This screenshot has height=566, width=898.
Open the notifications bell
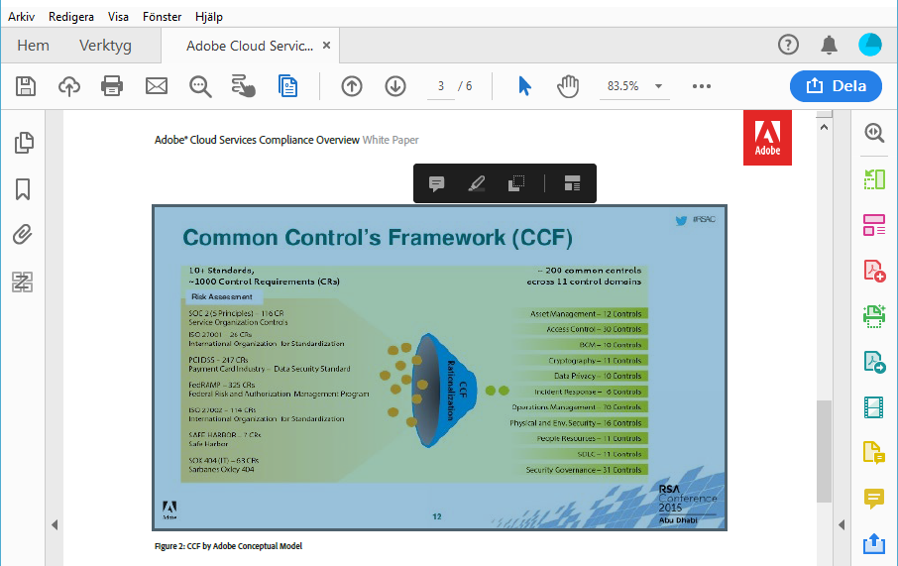pyautogui.click(x=829, y=45)
